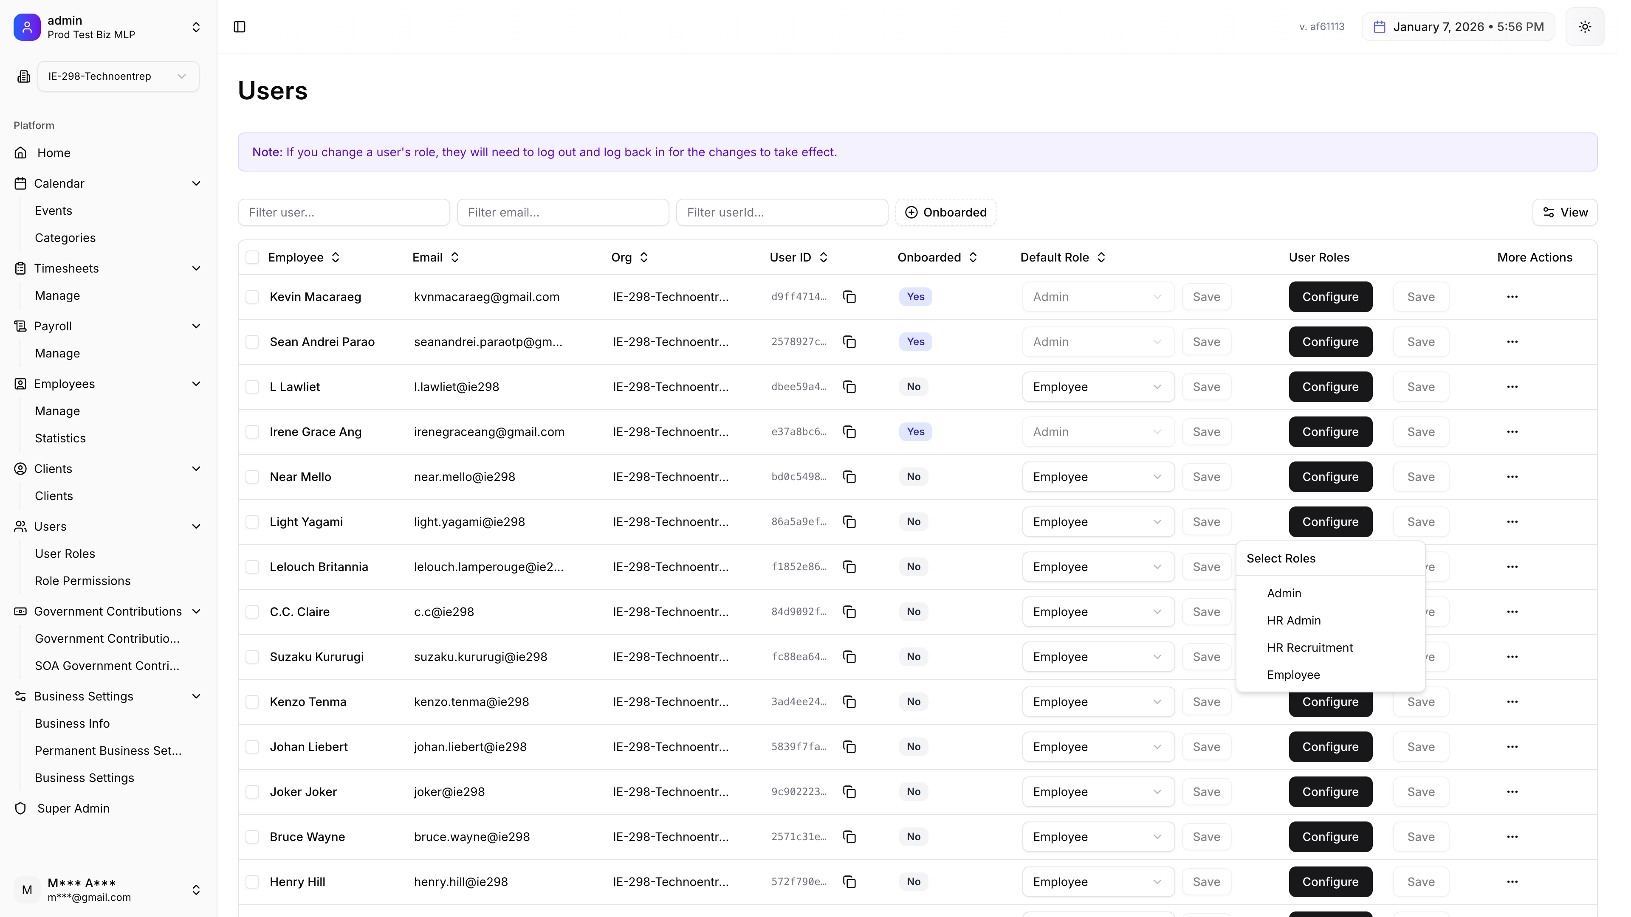
Task: Select the checkbox for L Lawliet
Action: [x=253, y=387]
